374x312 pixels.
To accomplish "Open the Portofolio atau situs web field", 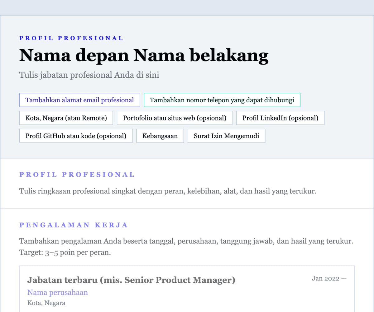I will 174,118.
